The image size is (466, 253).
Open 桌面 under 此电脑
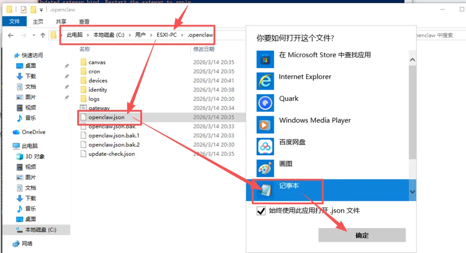[x=30, y=219]
